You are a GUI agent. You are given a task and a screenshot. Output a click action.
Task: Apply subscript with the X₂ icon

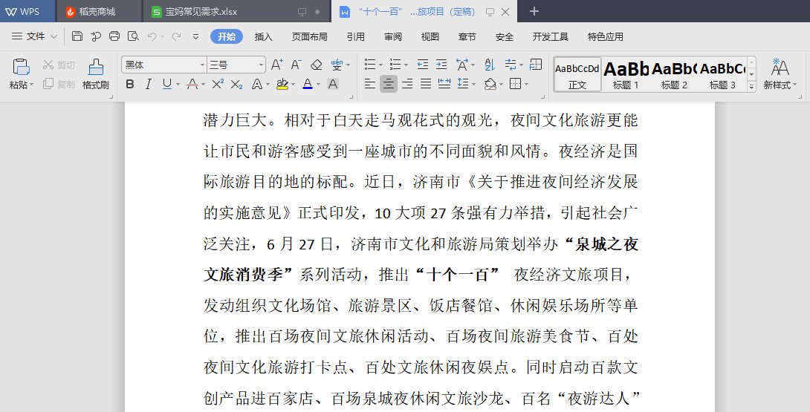click(x=236, y=84)
